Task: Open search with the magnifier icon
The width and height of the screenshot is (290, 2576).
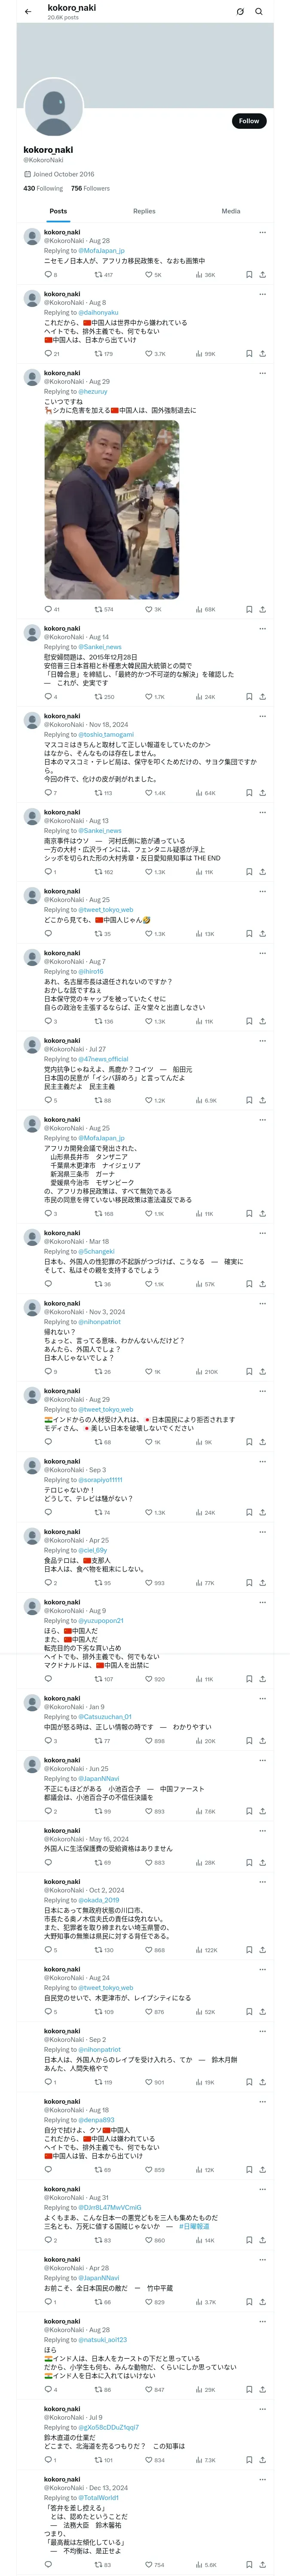Action: [x=259, y=12]
